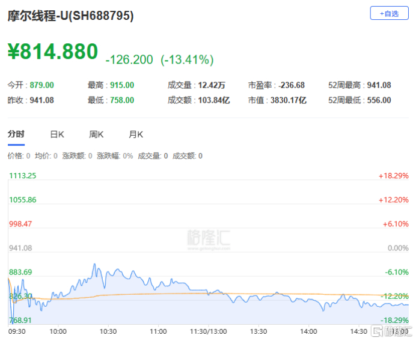
Task: Click the percentage change (-13.41%)
Action: (187, 59)
